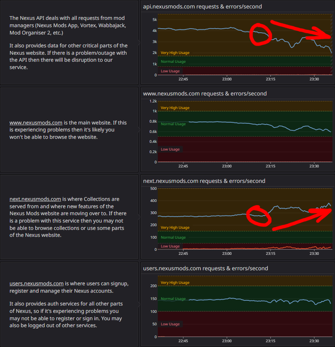Screen dimensions: 335x347
Task: Click 'Normal Usage' label in www chart
Action: [173, 124]
